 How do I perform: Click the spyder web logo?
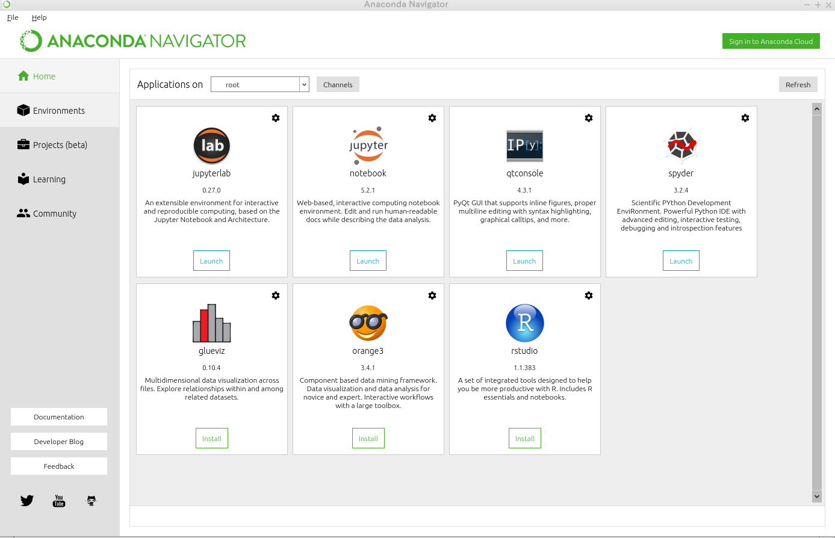(x=681, y=146)
